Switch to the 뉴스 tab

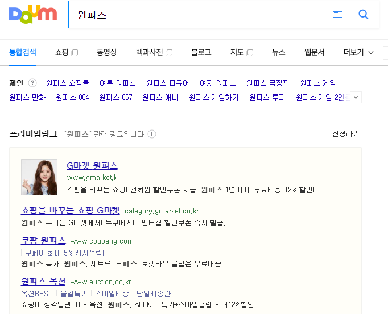(x=278, y=52)
